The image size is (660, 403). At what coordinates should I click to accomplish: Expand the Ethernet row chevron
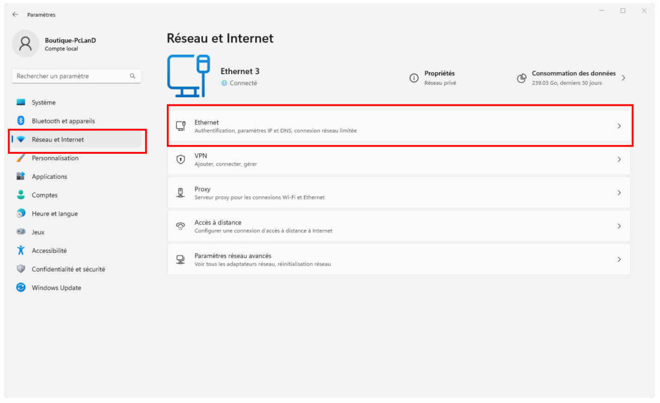(619, 126)
